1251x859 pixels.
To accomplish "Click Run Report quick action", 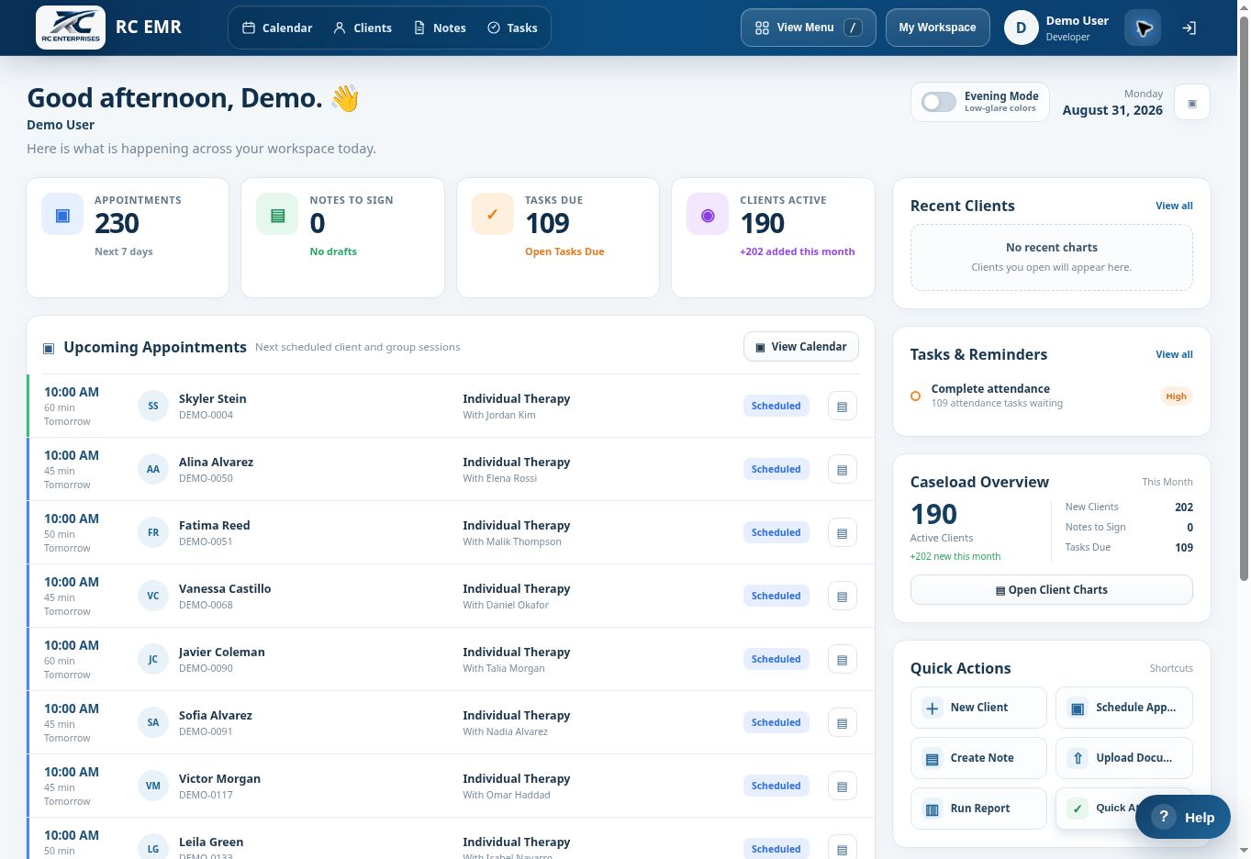I will click(x=978, y=809).
